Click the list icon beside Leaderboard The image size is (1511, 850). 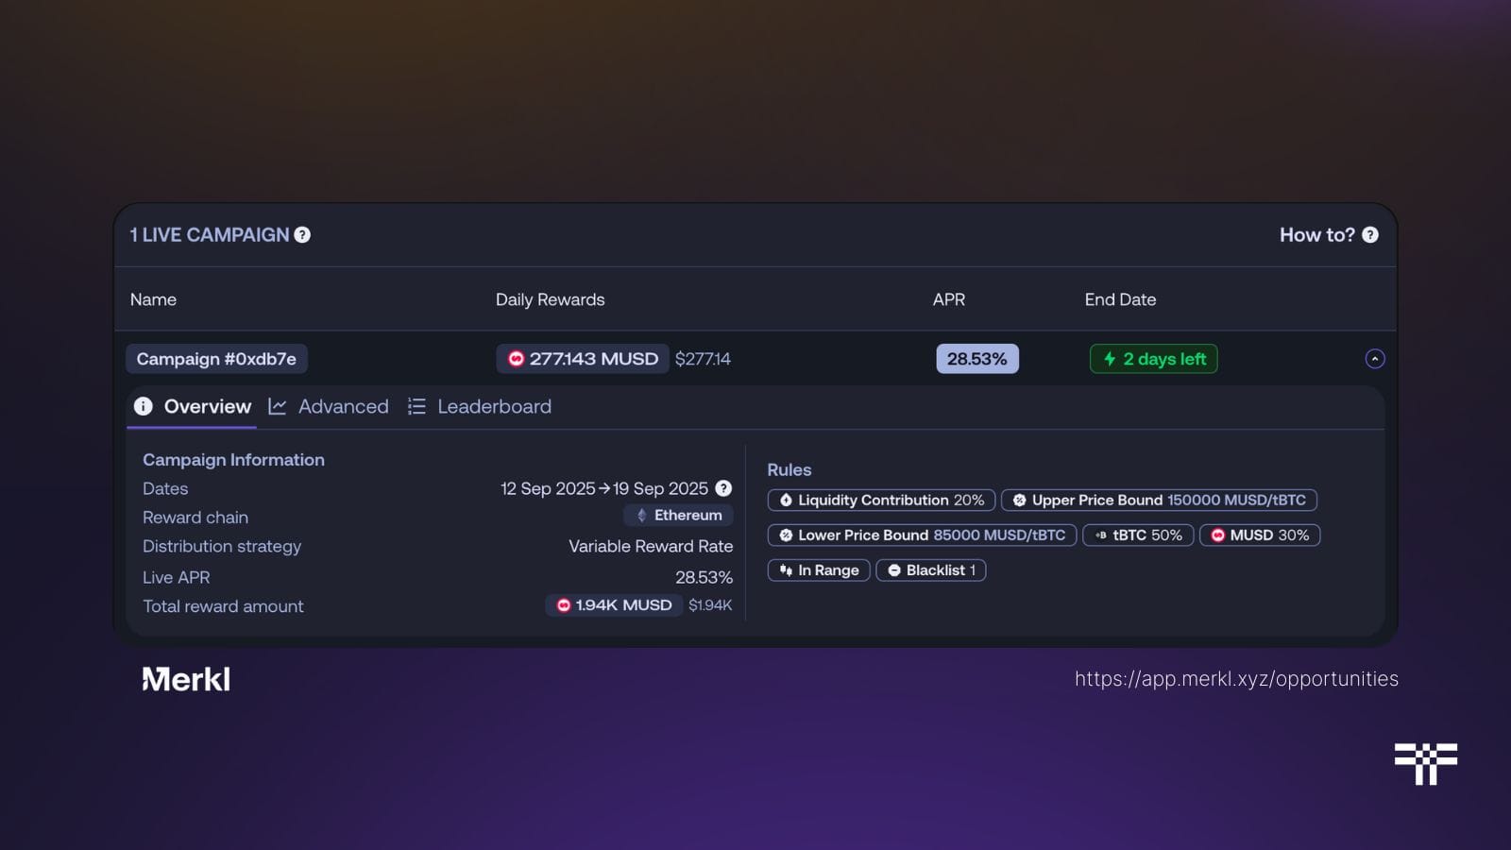click(416, 406)
